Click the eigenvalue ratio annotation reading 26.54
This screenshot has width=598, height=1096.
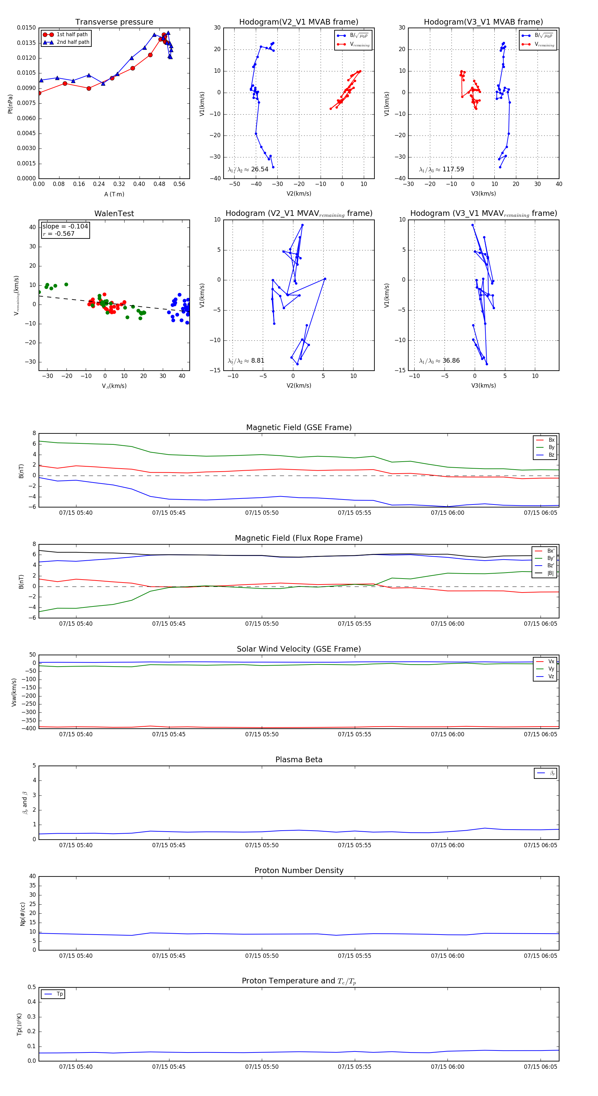pyautogui.click(x=248, y=169)
